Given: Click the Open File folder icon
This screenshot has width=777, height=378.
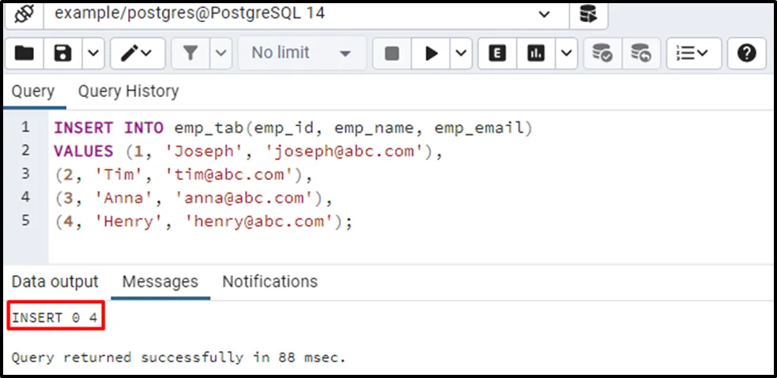Looking at the screenshot, I should 25,54.
